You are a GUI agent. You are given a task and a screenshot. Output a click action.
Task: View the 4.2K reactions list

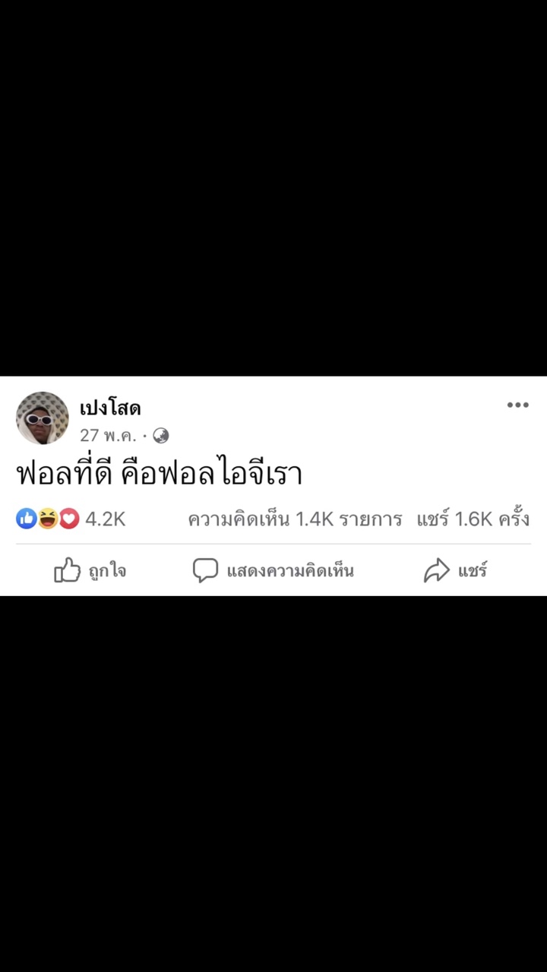click(105, 519)
